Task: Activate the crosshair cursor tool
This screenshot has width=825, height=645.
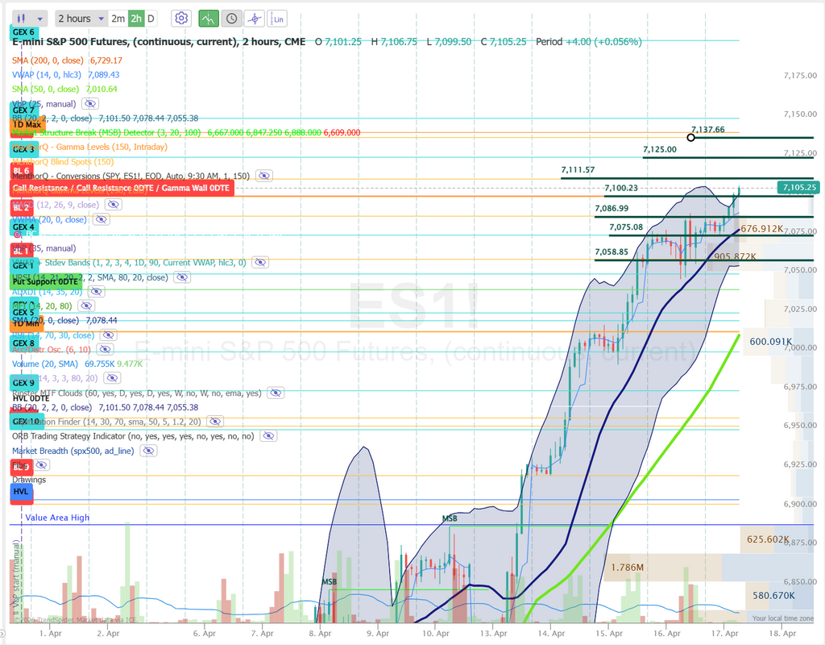Action: click(x=255, y=18)
